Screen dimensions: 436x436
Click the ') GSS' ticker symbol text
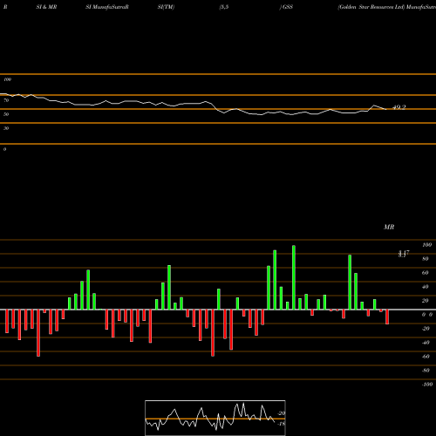286,7
